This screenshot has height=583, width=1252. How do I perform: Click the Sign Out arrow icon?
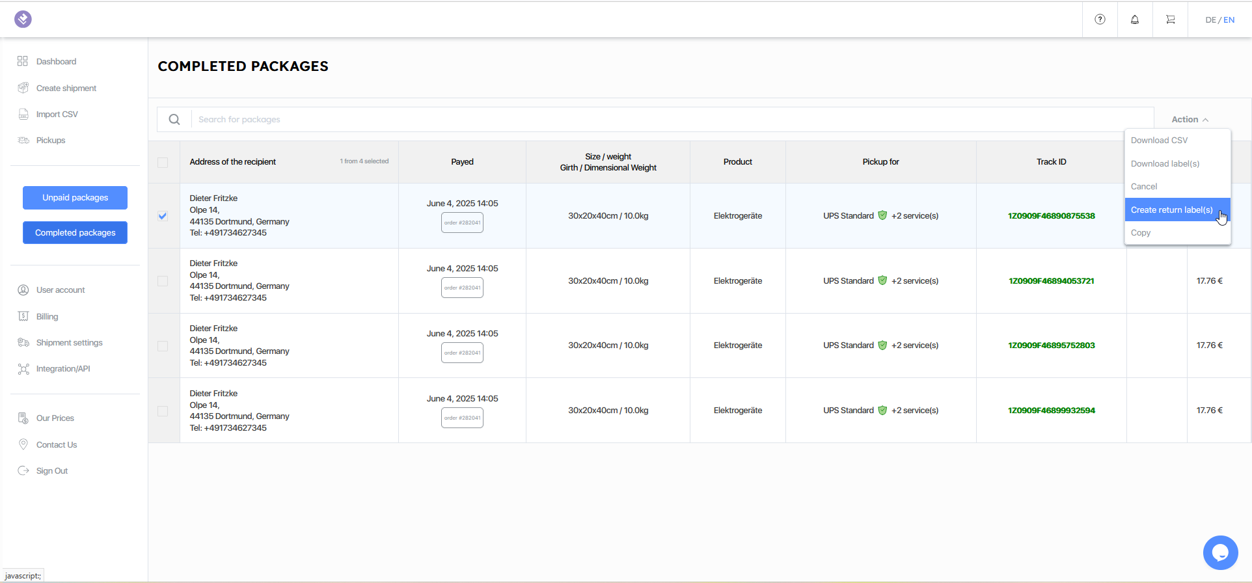[23, 470]
